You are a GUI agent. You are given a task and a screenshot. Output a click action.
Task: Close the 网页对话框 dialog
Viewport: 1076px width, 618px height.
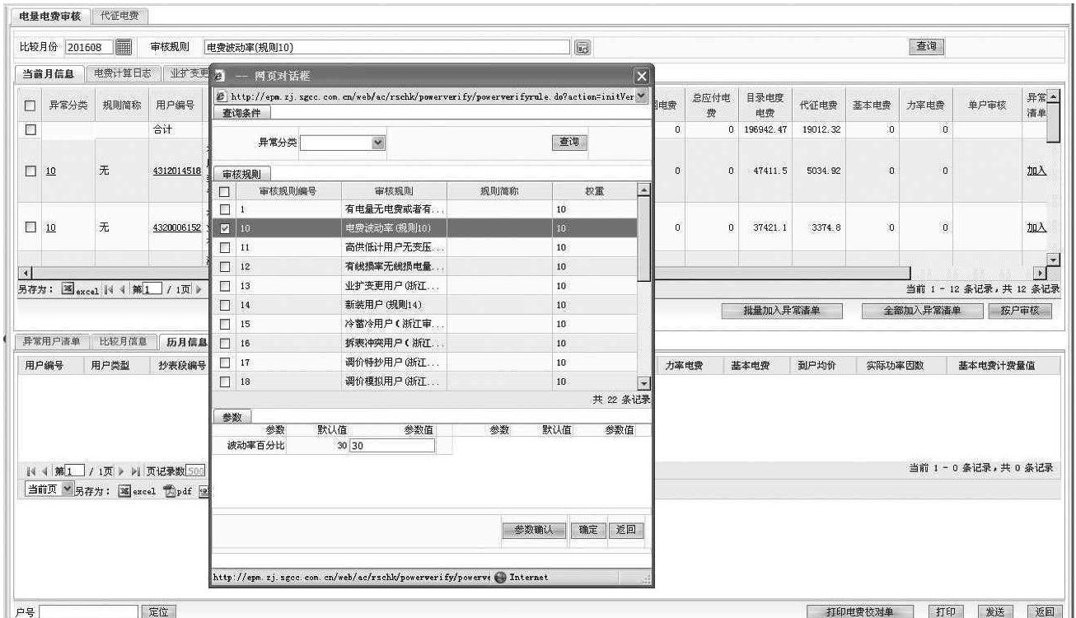point(643,76)
